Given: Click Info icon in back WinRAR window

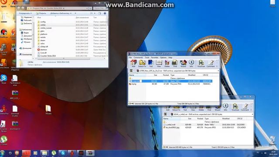Looking at the screenshot, I should [225, 107].
